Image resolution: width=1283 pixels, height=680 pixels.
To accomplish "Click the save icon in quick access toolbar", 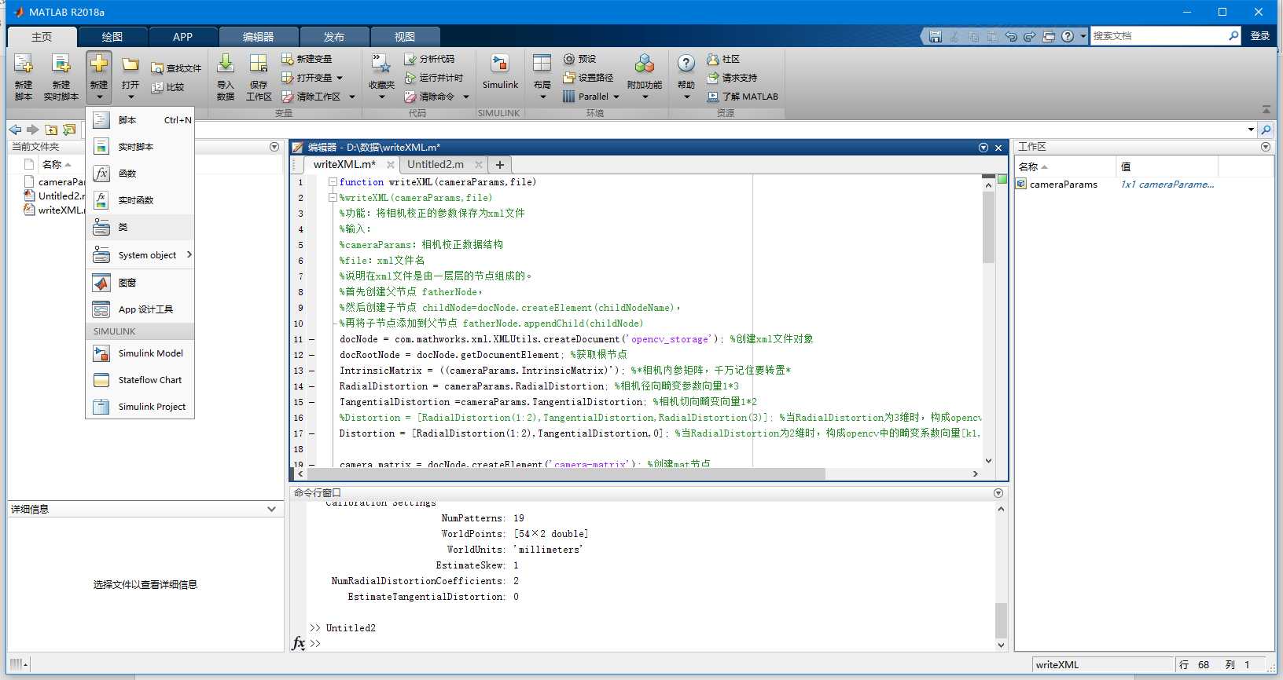I will coord(935,36).
